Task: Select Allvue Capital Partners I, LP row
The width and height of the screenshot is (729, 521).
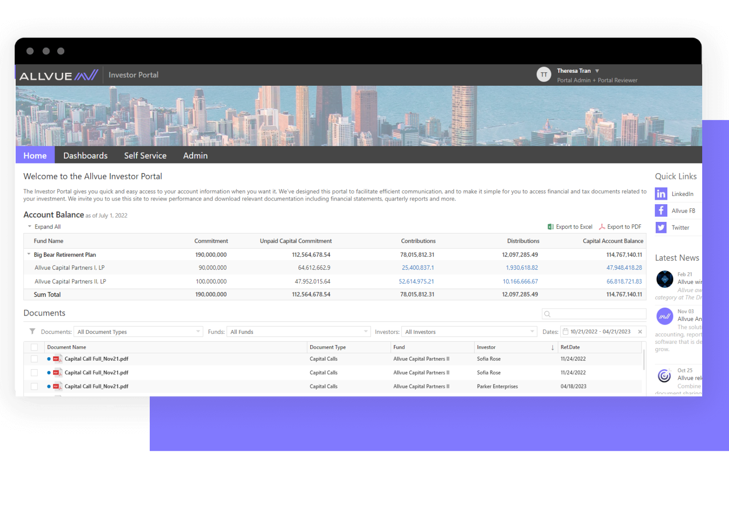Action: pyautogui.click(x=335, y=268)
